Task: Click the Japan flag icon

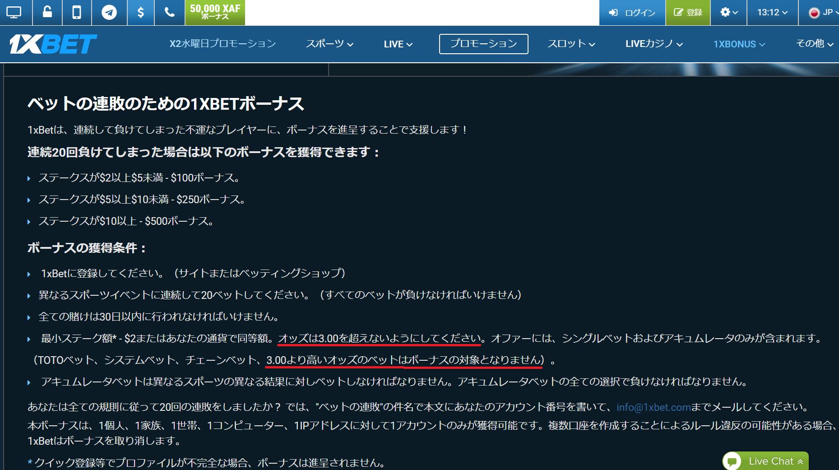Action: point(814,13)
